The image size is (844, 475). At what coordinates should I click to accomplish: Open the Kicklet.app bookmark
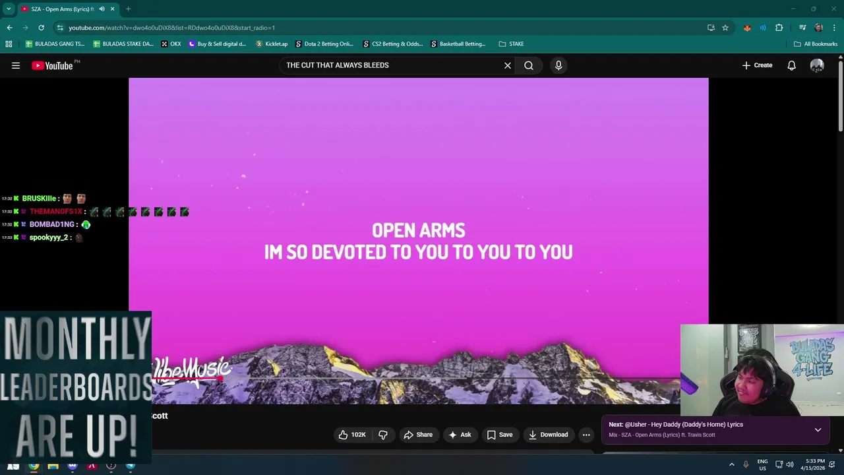272,44
